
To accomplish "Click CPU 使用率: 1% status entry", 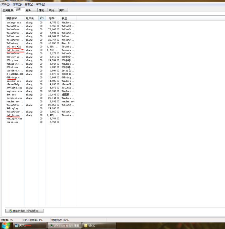I will pyautogui.click(x=33, y=220).
